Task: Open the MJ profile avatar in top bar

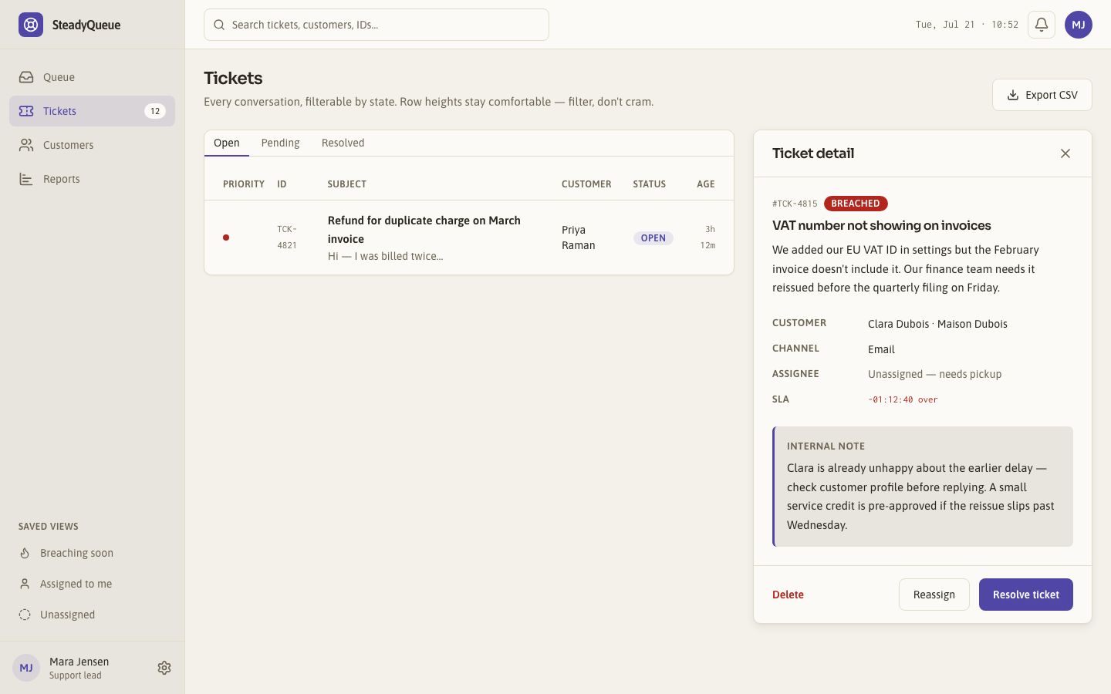Action: click(1079, 25)
